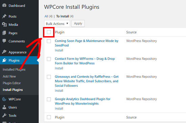This screenshot has width=186, height=123.
Task: Open the Posts menu
Action: [x=13, y=16]
